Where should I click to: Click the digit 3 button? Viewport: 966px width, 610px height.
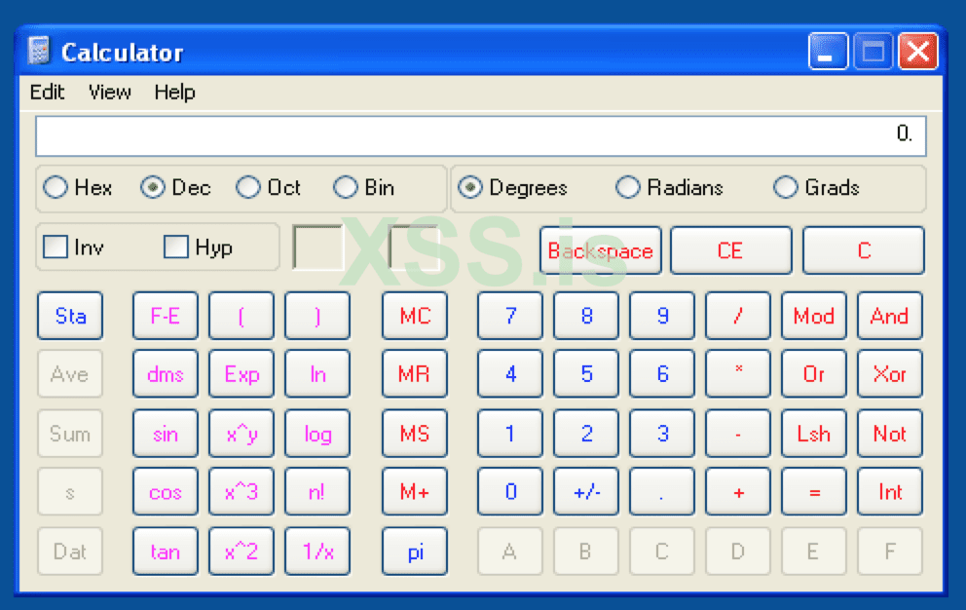[662, 434]
